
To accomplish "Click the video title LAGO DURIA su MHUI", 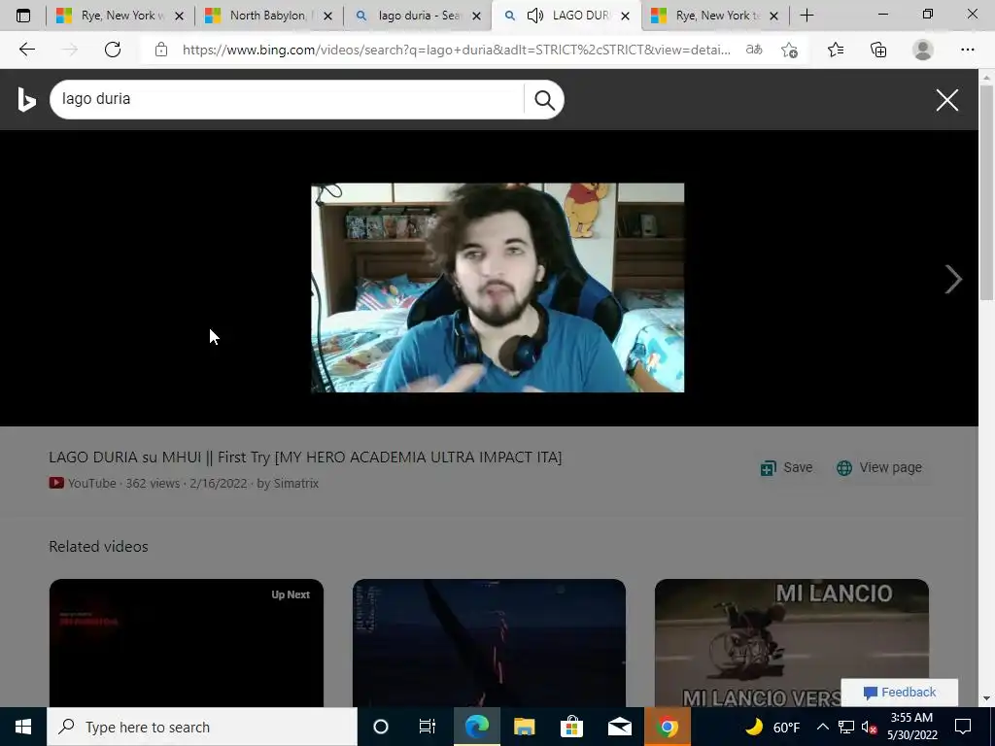I will 305,457.
